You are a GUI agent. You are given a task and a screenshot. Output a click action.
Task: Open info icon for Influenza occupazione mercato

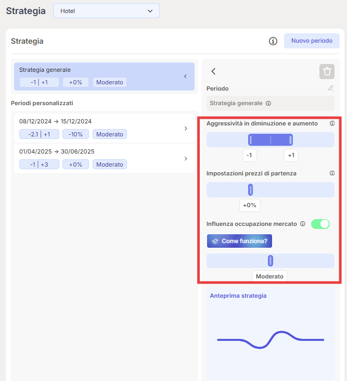point(303,224)
